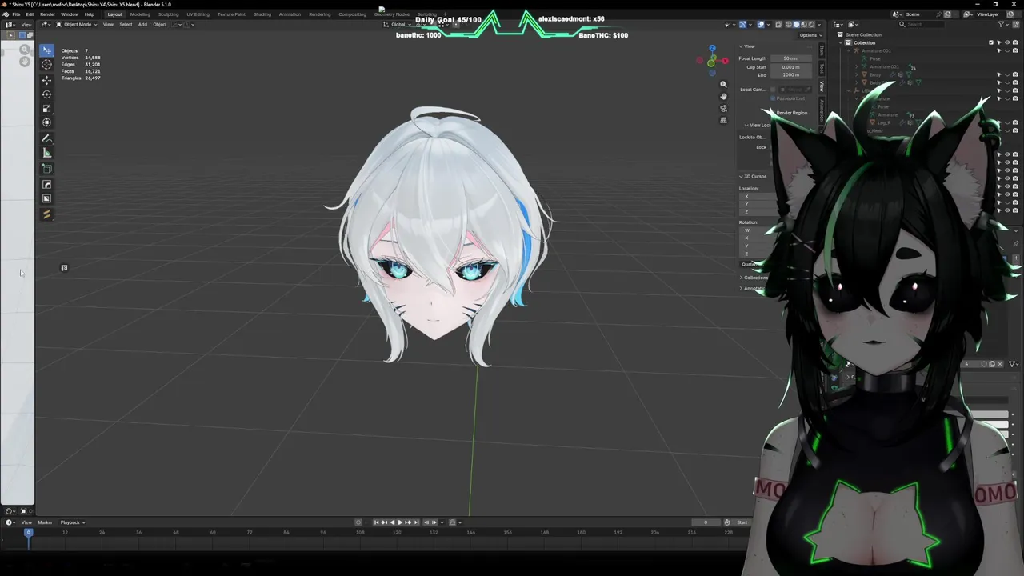Play the animation forward

(x=400, y=522)
